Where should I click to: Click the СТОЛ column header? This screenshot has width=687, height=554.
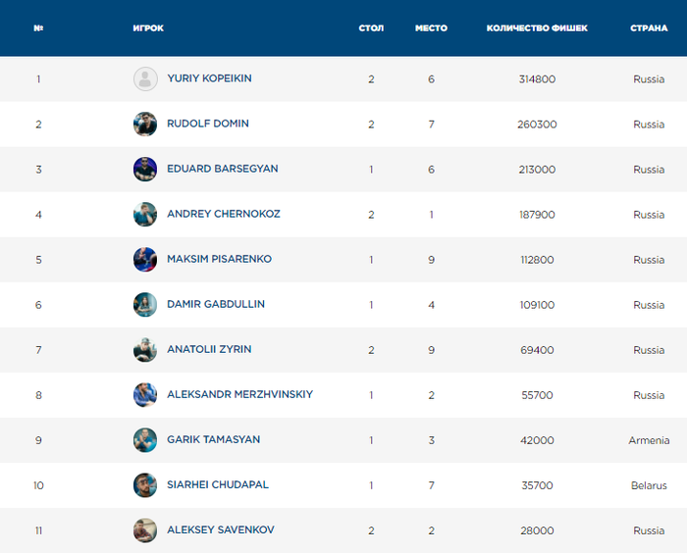[371, 28]
